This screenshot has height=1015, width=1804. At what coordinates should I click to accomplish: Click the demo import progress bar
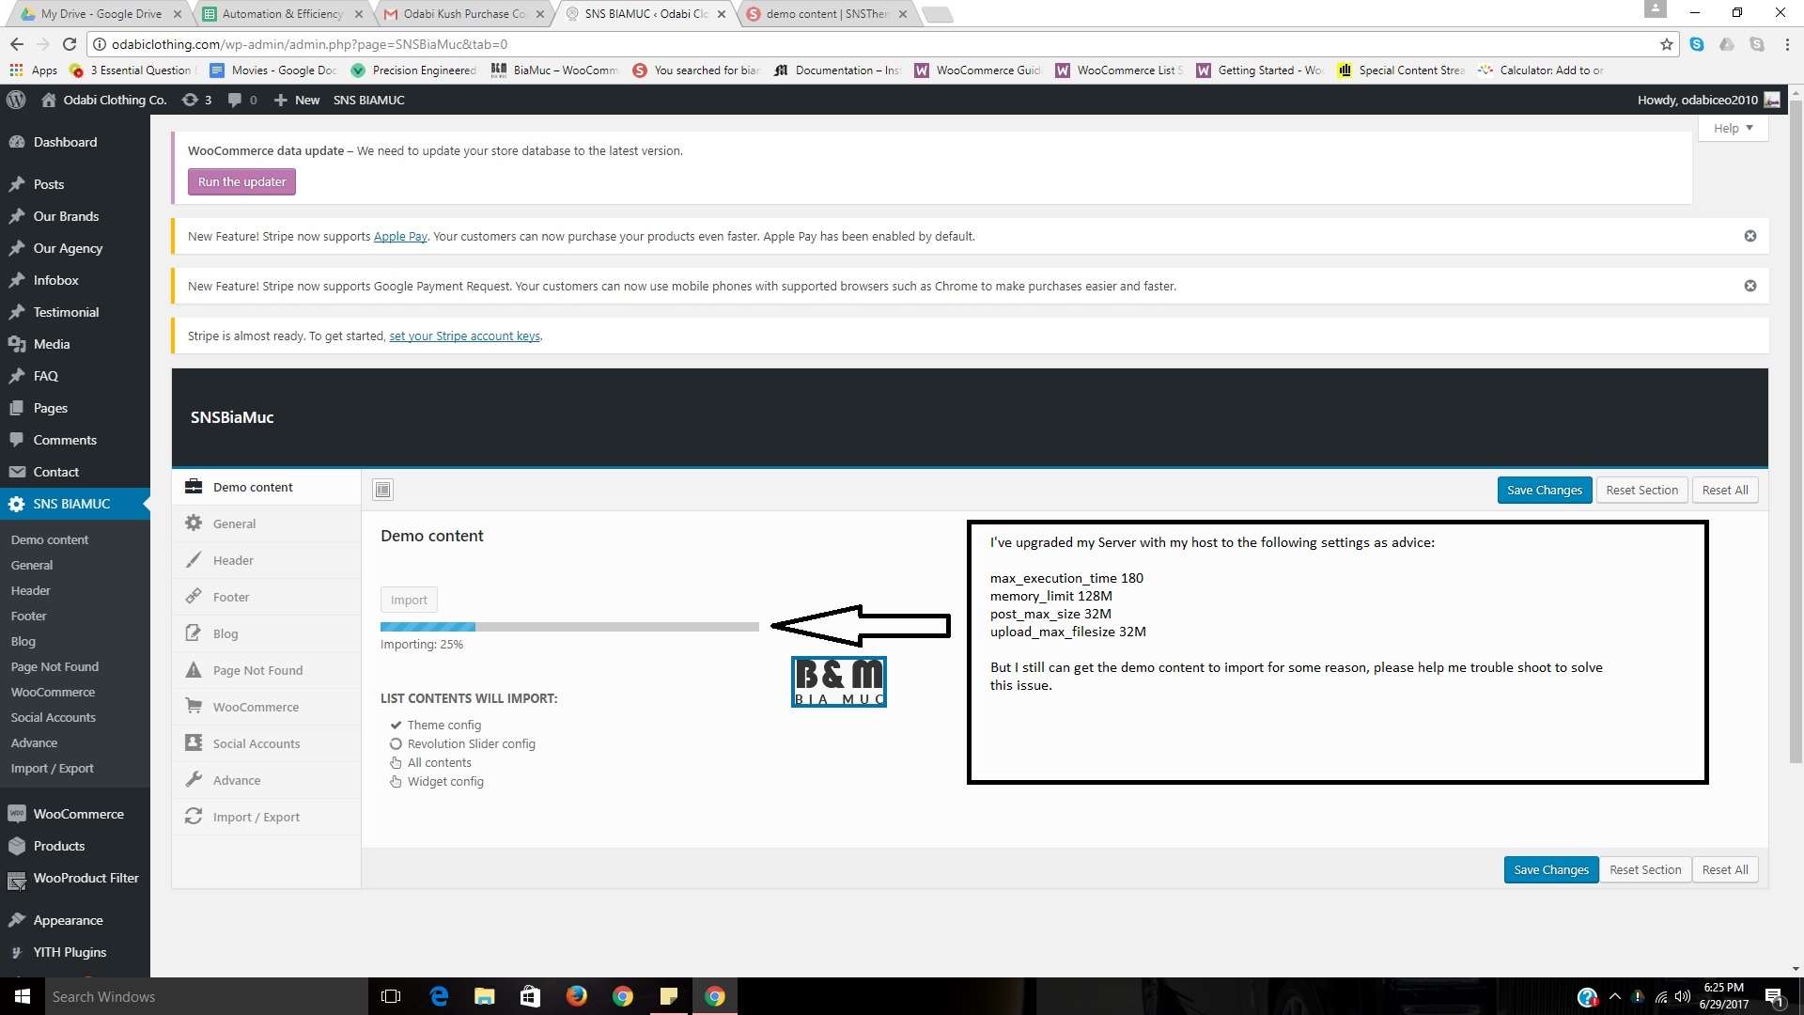pos(569,626)
